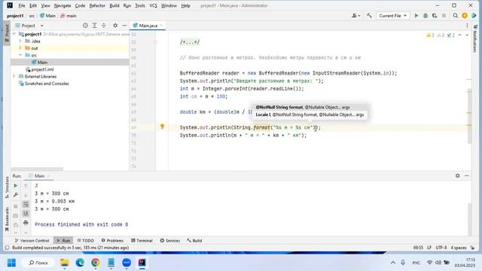The width and height of the screenshot is (482, 271).
Task: Toggle the Bookmarks side tool button
Action: (x=7, y=219)
